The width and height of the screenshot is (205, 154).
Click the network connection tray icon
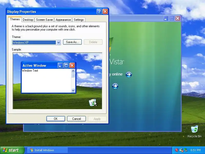(x=181, y=150)
